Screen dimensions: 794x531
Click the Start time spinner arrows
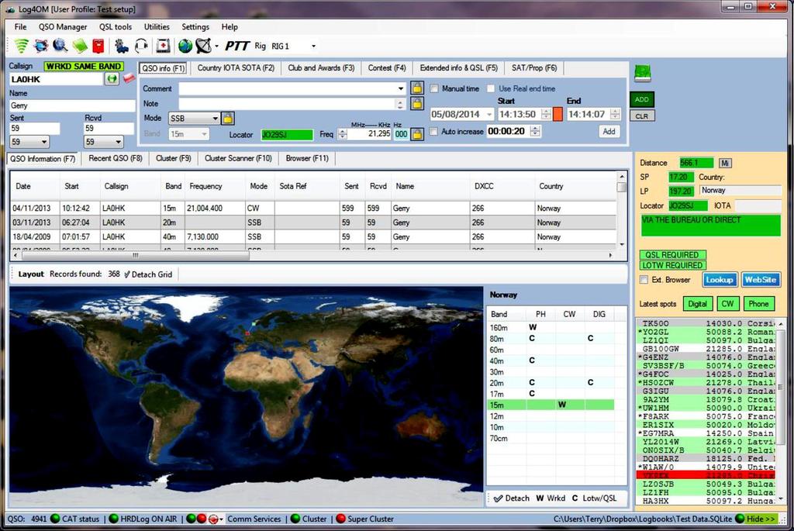546,115
